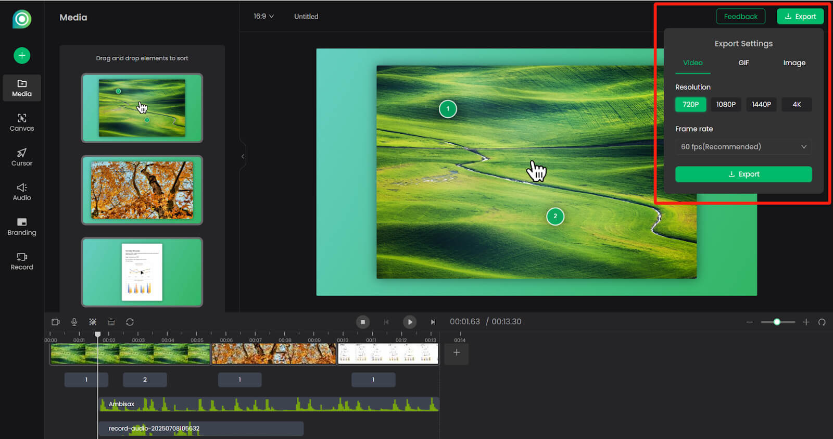This screenshot has width=833, height=439.
Task: Open the frame rate 60 fps dropdown
Action: coord(743,147)
